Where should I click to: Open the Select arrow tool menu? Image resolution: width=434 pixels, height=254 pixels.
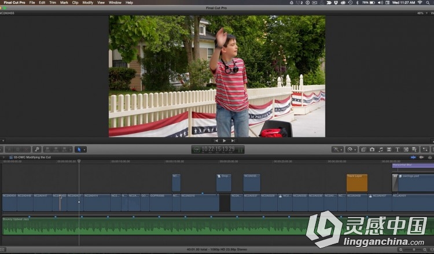(80, 150)
